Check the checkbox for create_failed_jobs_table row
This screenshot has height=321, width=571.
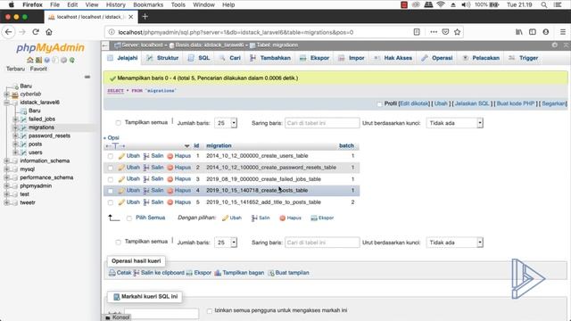(111, 179)
